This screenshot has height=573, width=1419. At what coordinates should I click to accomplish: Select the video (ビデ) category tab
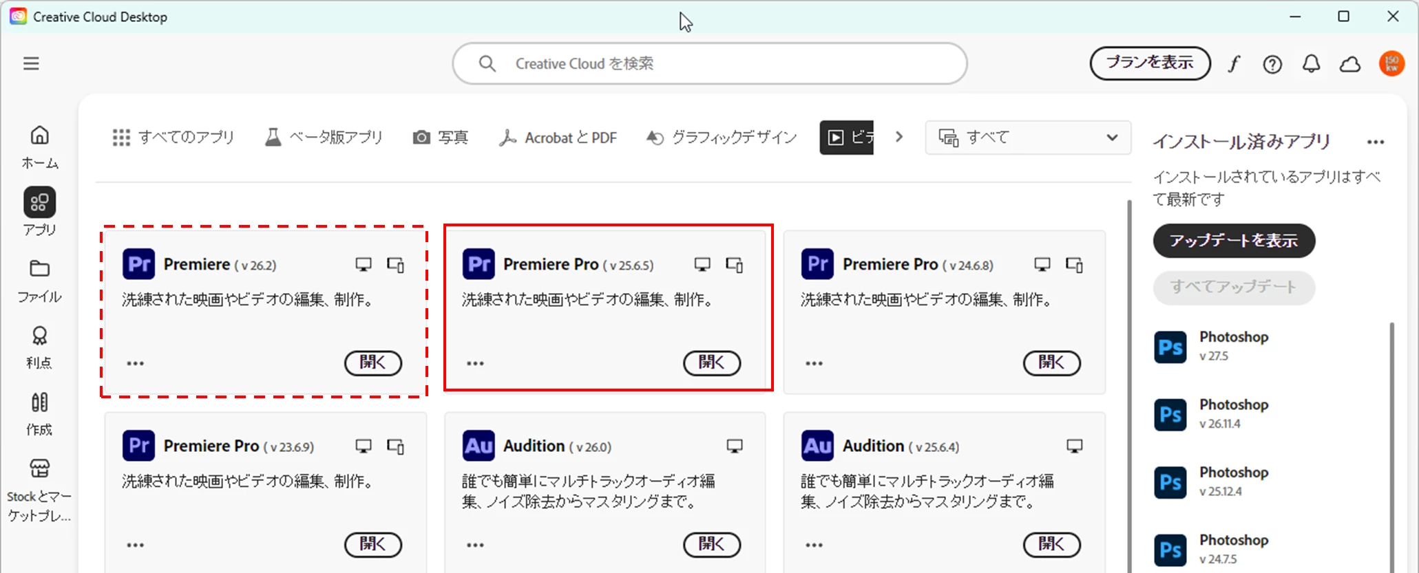coord(847,138)
